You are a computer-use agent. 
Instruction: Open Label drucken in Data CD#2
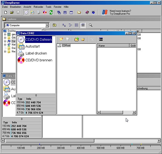tap(36, 53)
